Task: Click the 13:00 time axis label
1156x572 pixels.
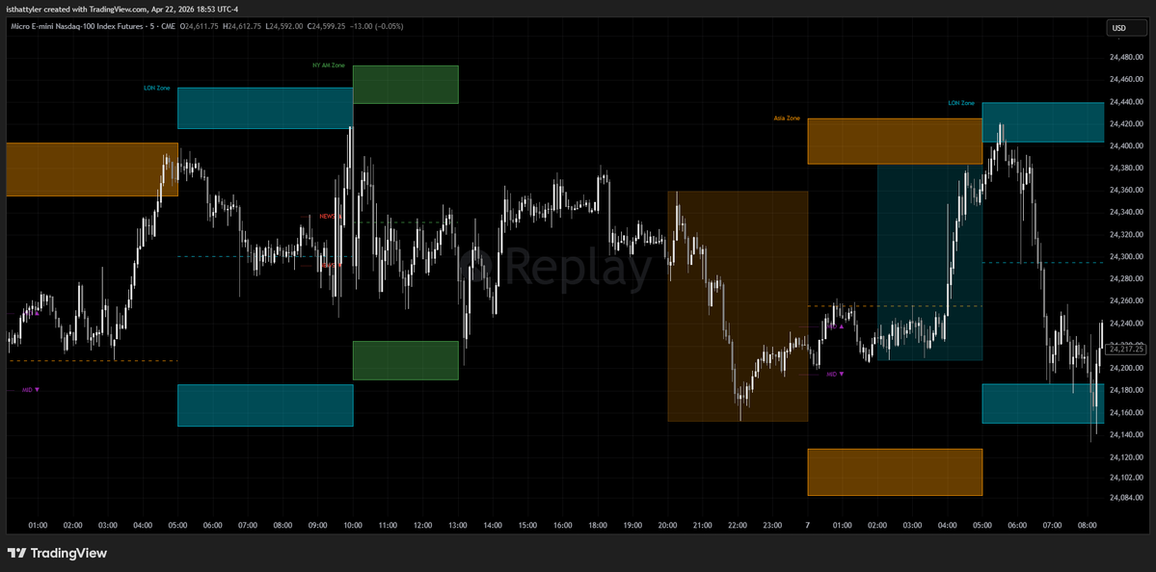Action: tap(458, 526)
